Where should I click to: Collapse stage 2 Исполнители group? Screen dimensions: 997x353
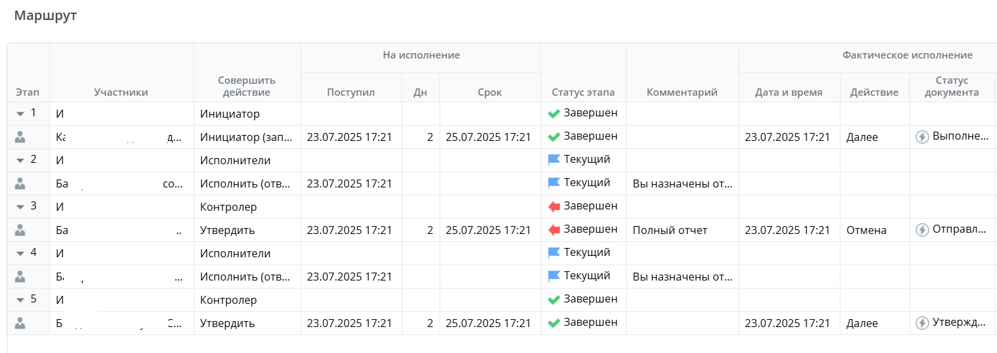[20, 160]
